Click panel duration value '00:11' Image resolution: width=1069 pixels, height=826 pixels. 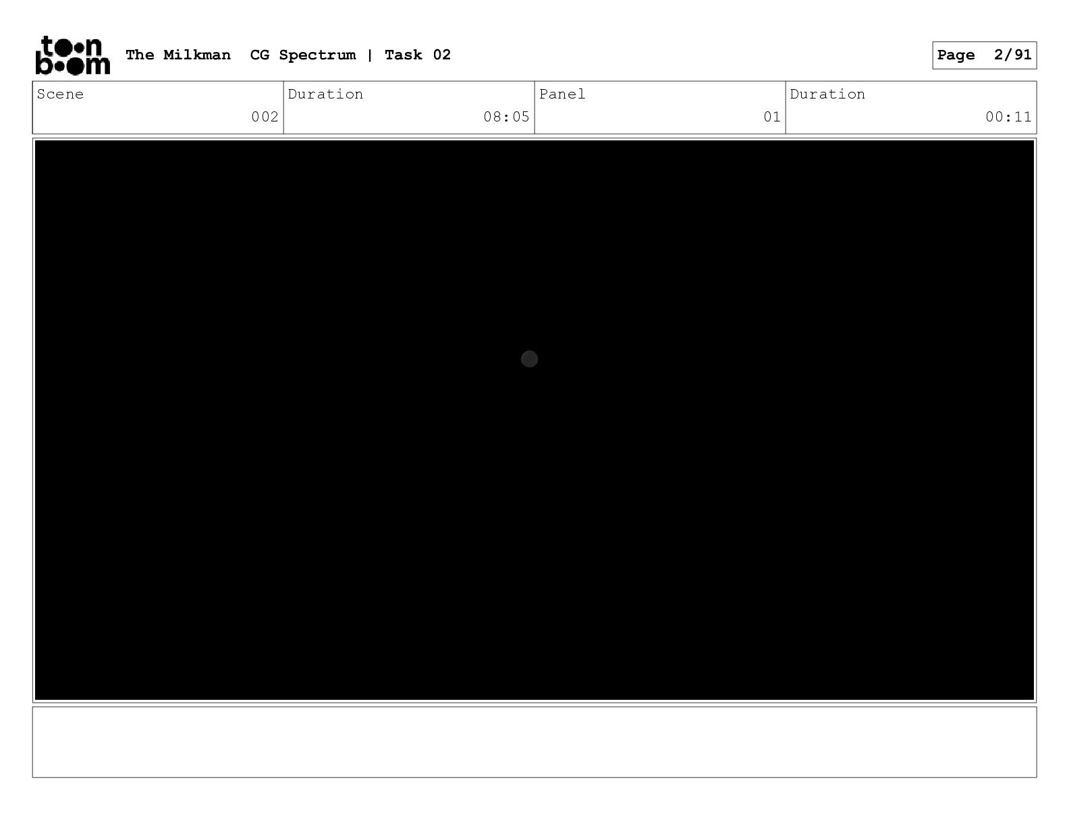(x=1009, y=117)
